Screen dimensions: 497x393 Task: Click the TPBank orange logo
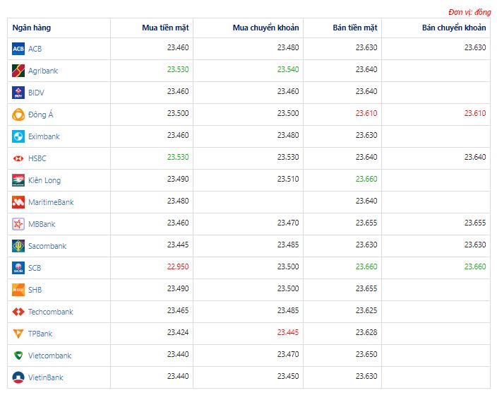(x=18, y=334)
